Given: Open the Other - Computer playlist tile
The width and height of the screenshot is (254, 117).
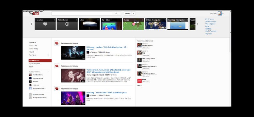Looking at the screenshot, I should pos(156,24).
